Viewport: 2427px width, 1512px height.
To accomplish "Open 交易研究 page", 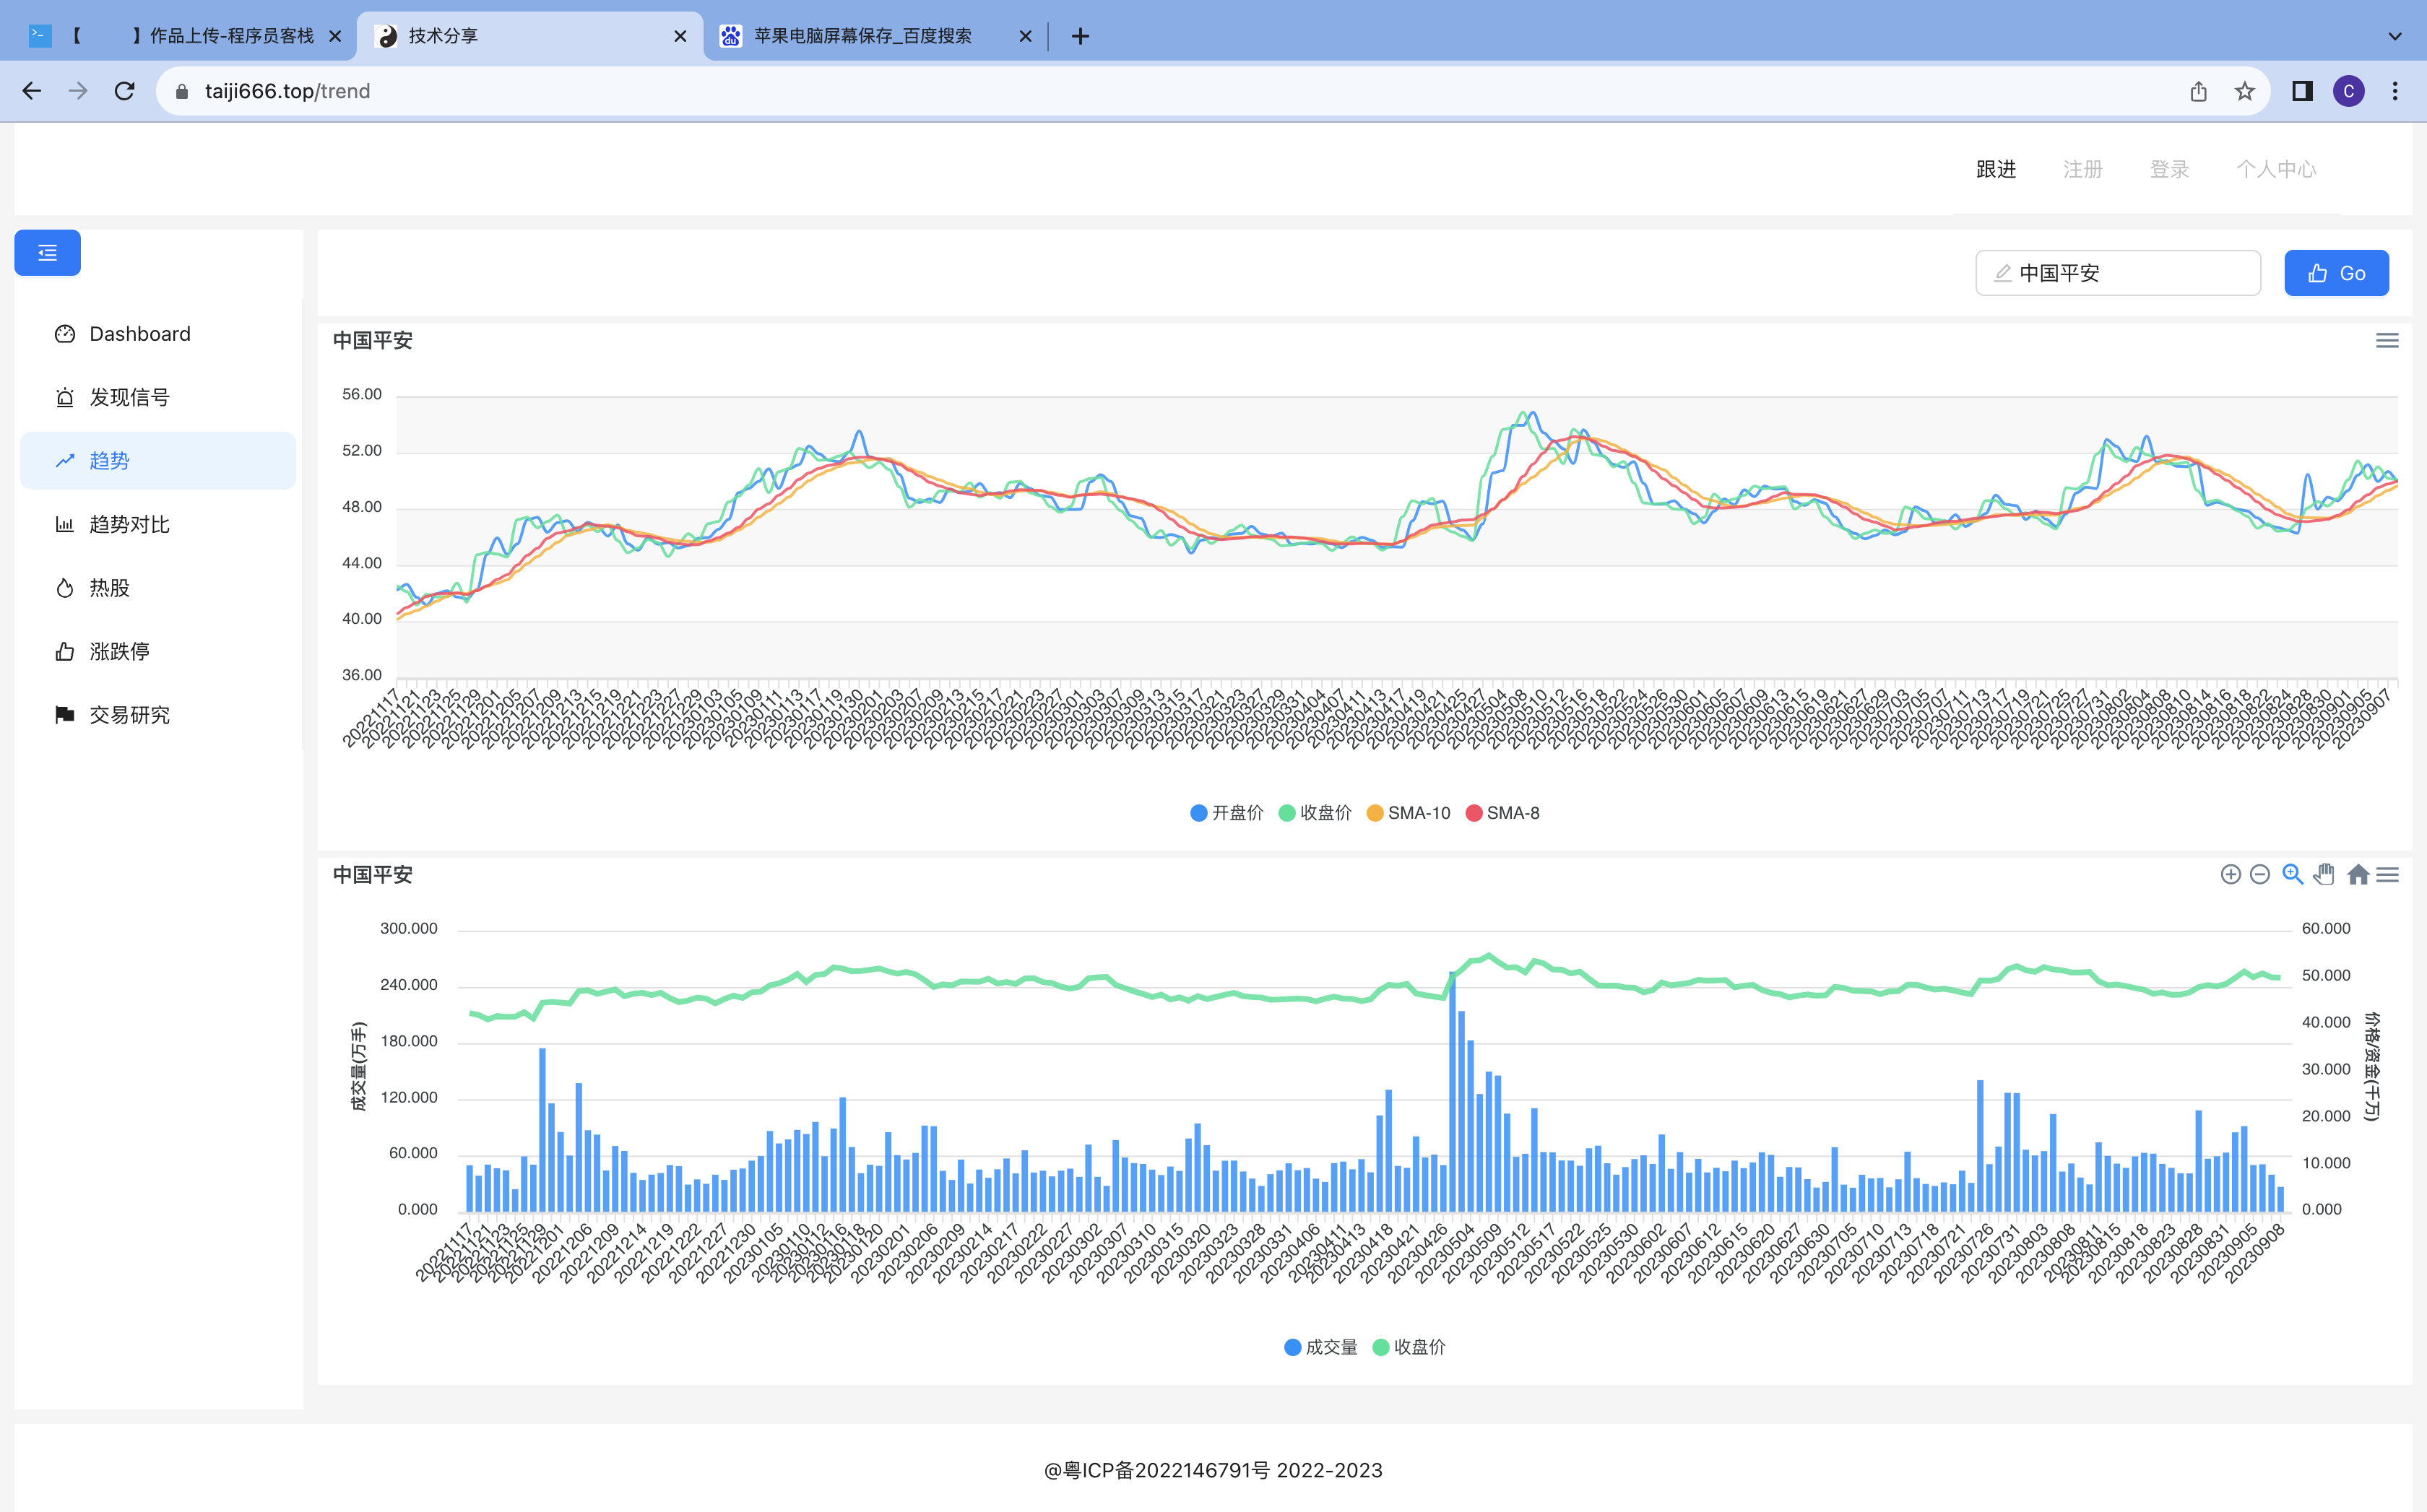I will 158,715.
